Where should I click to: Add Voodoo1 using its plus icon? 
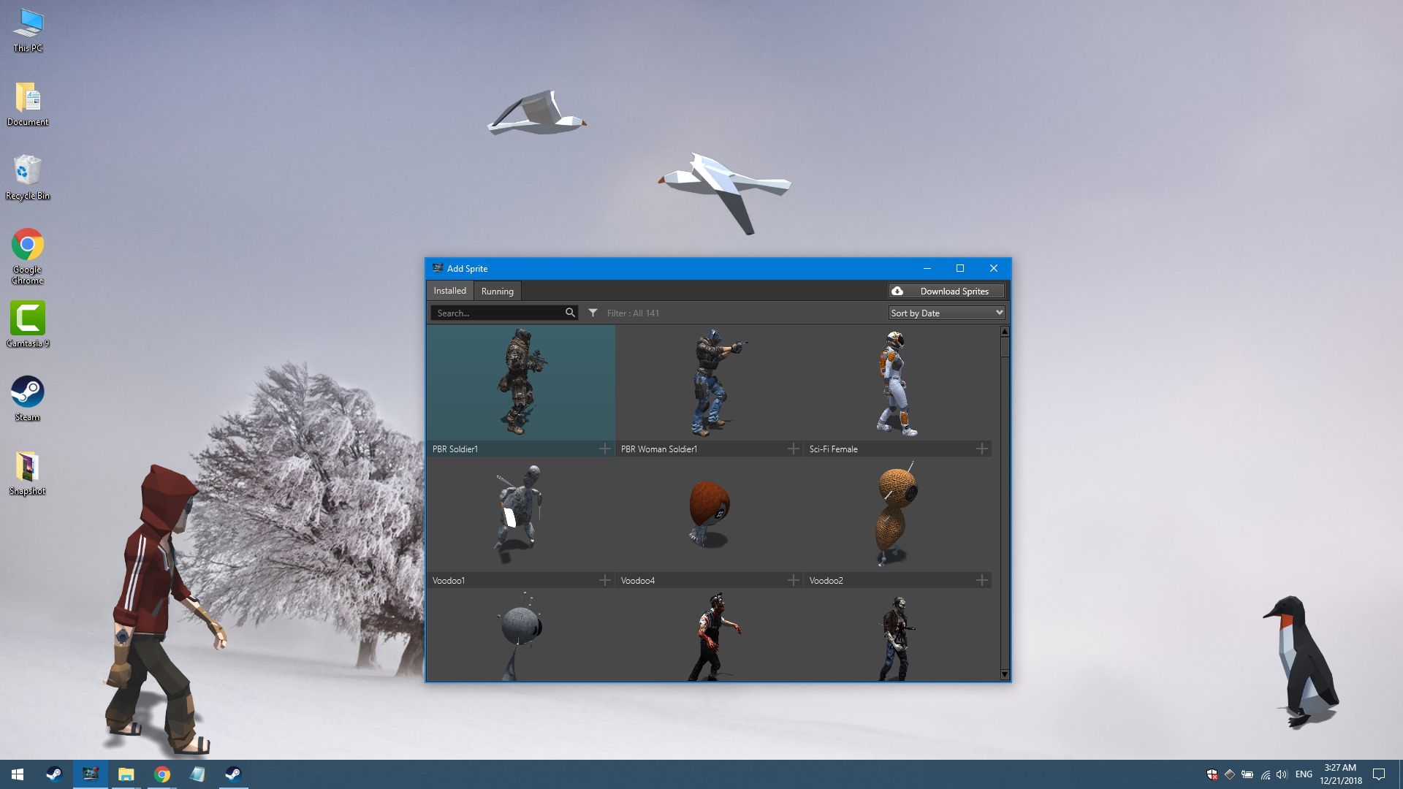coord(604,580)
